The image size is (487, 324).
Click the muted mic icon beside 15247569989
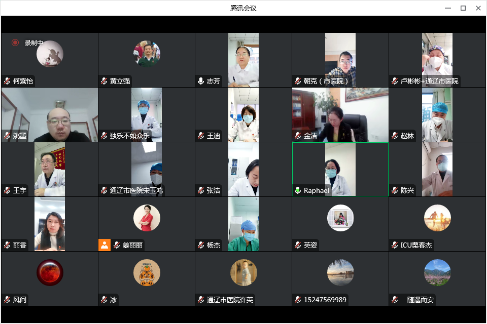click(298, 300)
